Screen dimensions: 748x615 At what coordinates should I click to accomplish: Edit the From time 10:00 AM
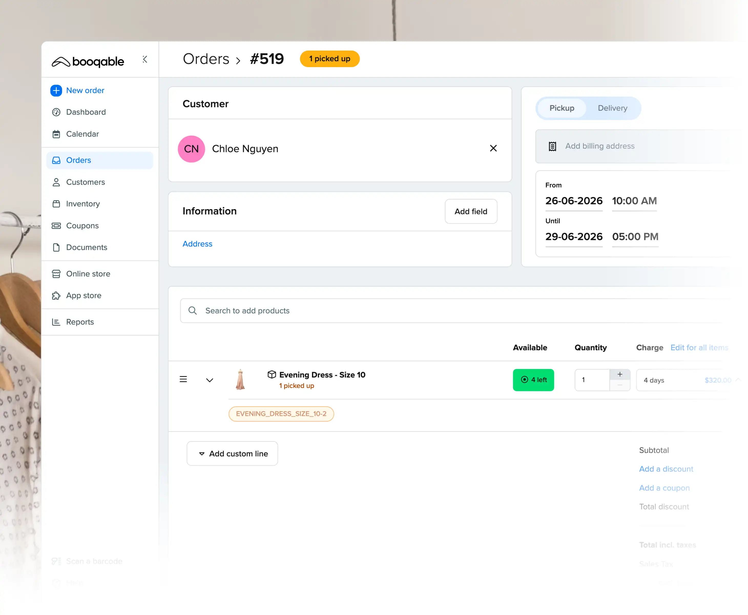tap(634, 201)
